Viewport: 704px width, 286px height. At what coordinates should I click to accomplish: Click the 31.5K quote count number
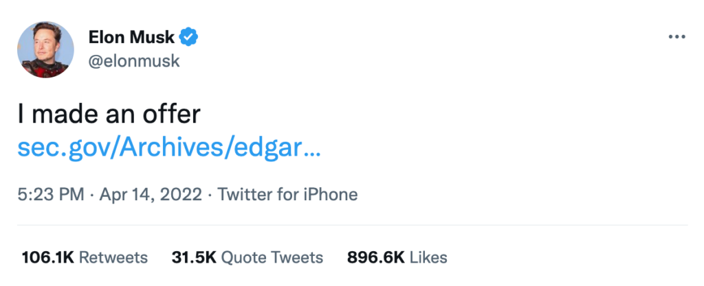point(194,257)
